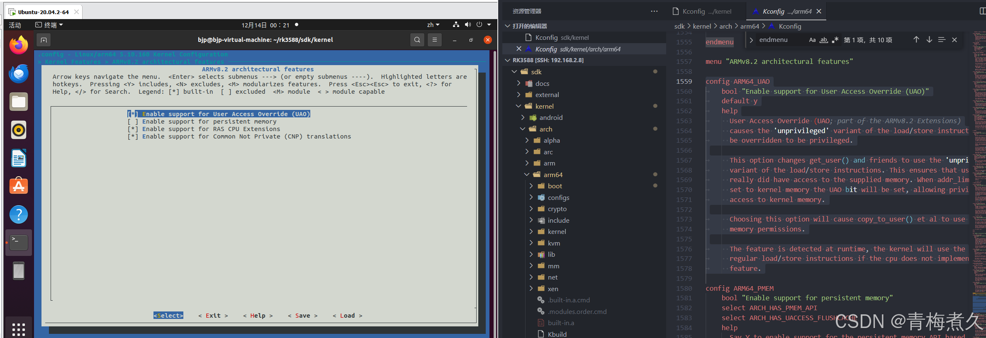Click the split editor layout icon
986x338 pixels.
tap(982, 11)
